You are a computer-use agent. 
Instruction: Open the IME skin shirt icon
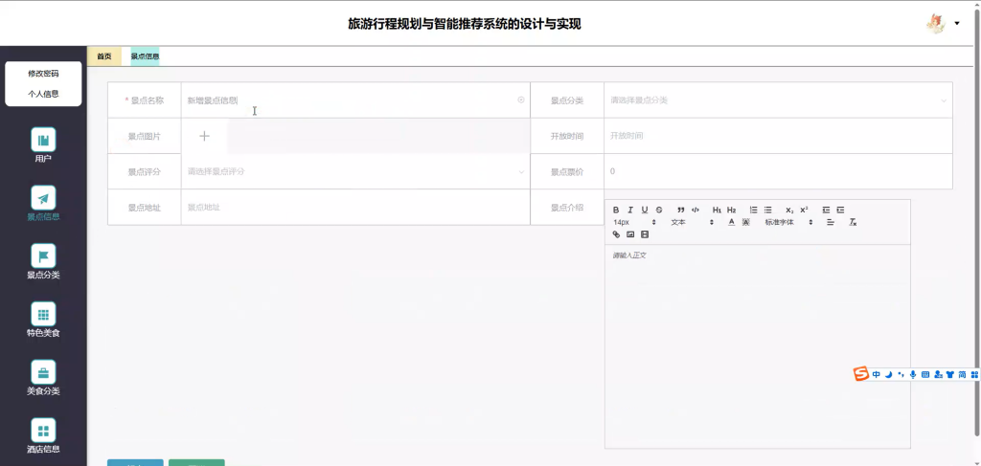click(950, 374)
